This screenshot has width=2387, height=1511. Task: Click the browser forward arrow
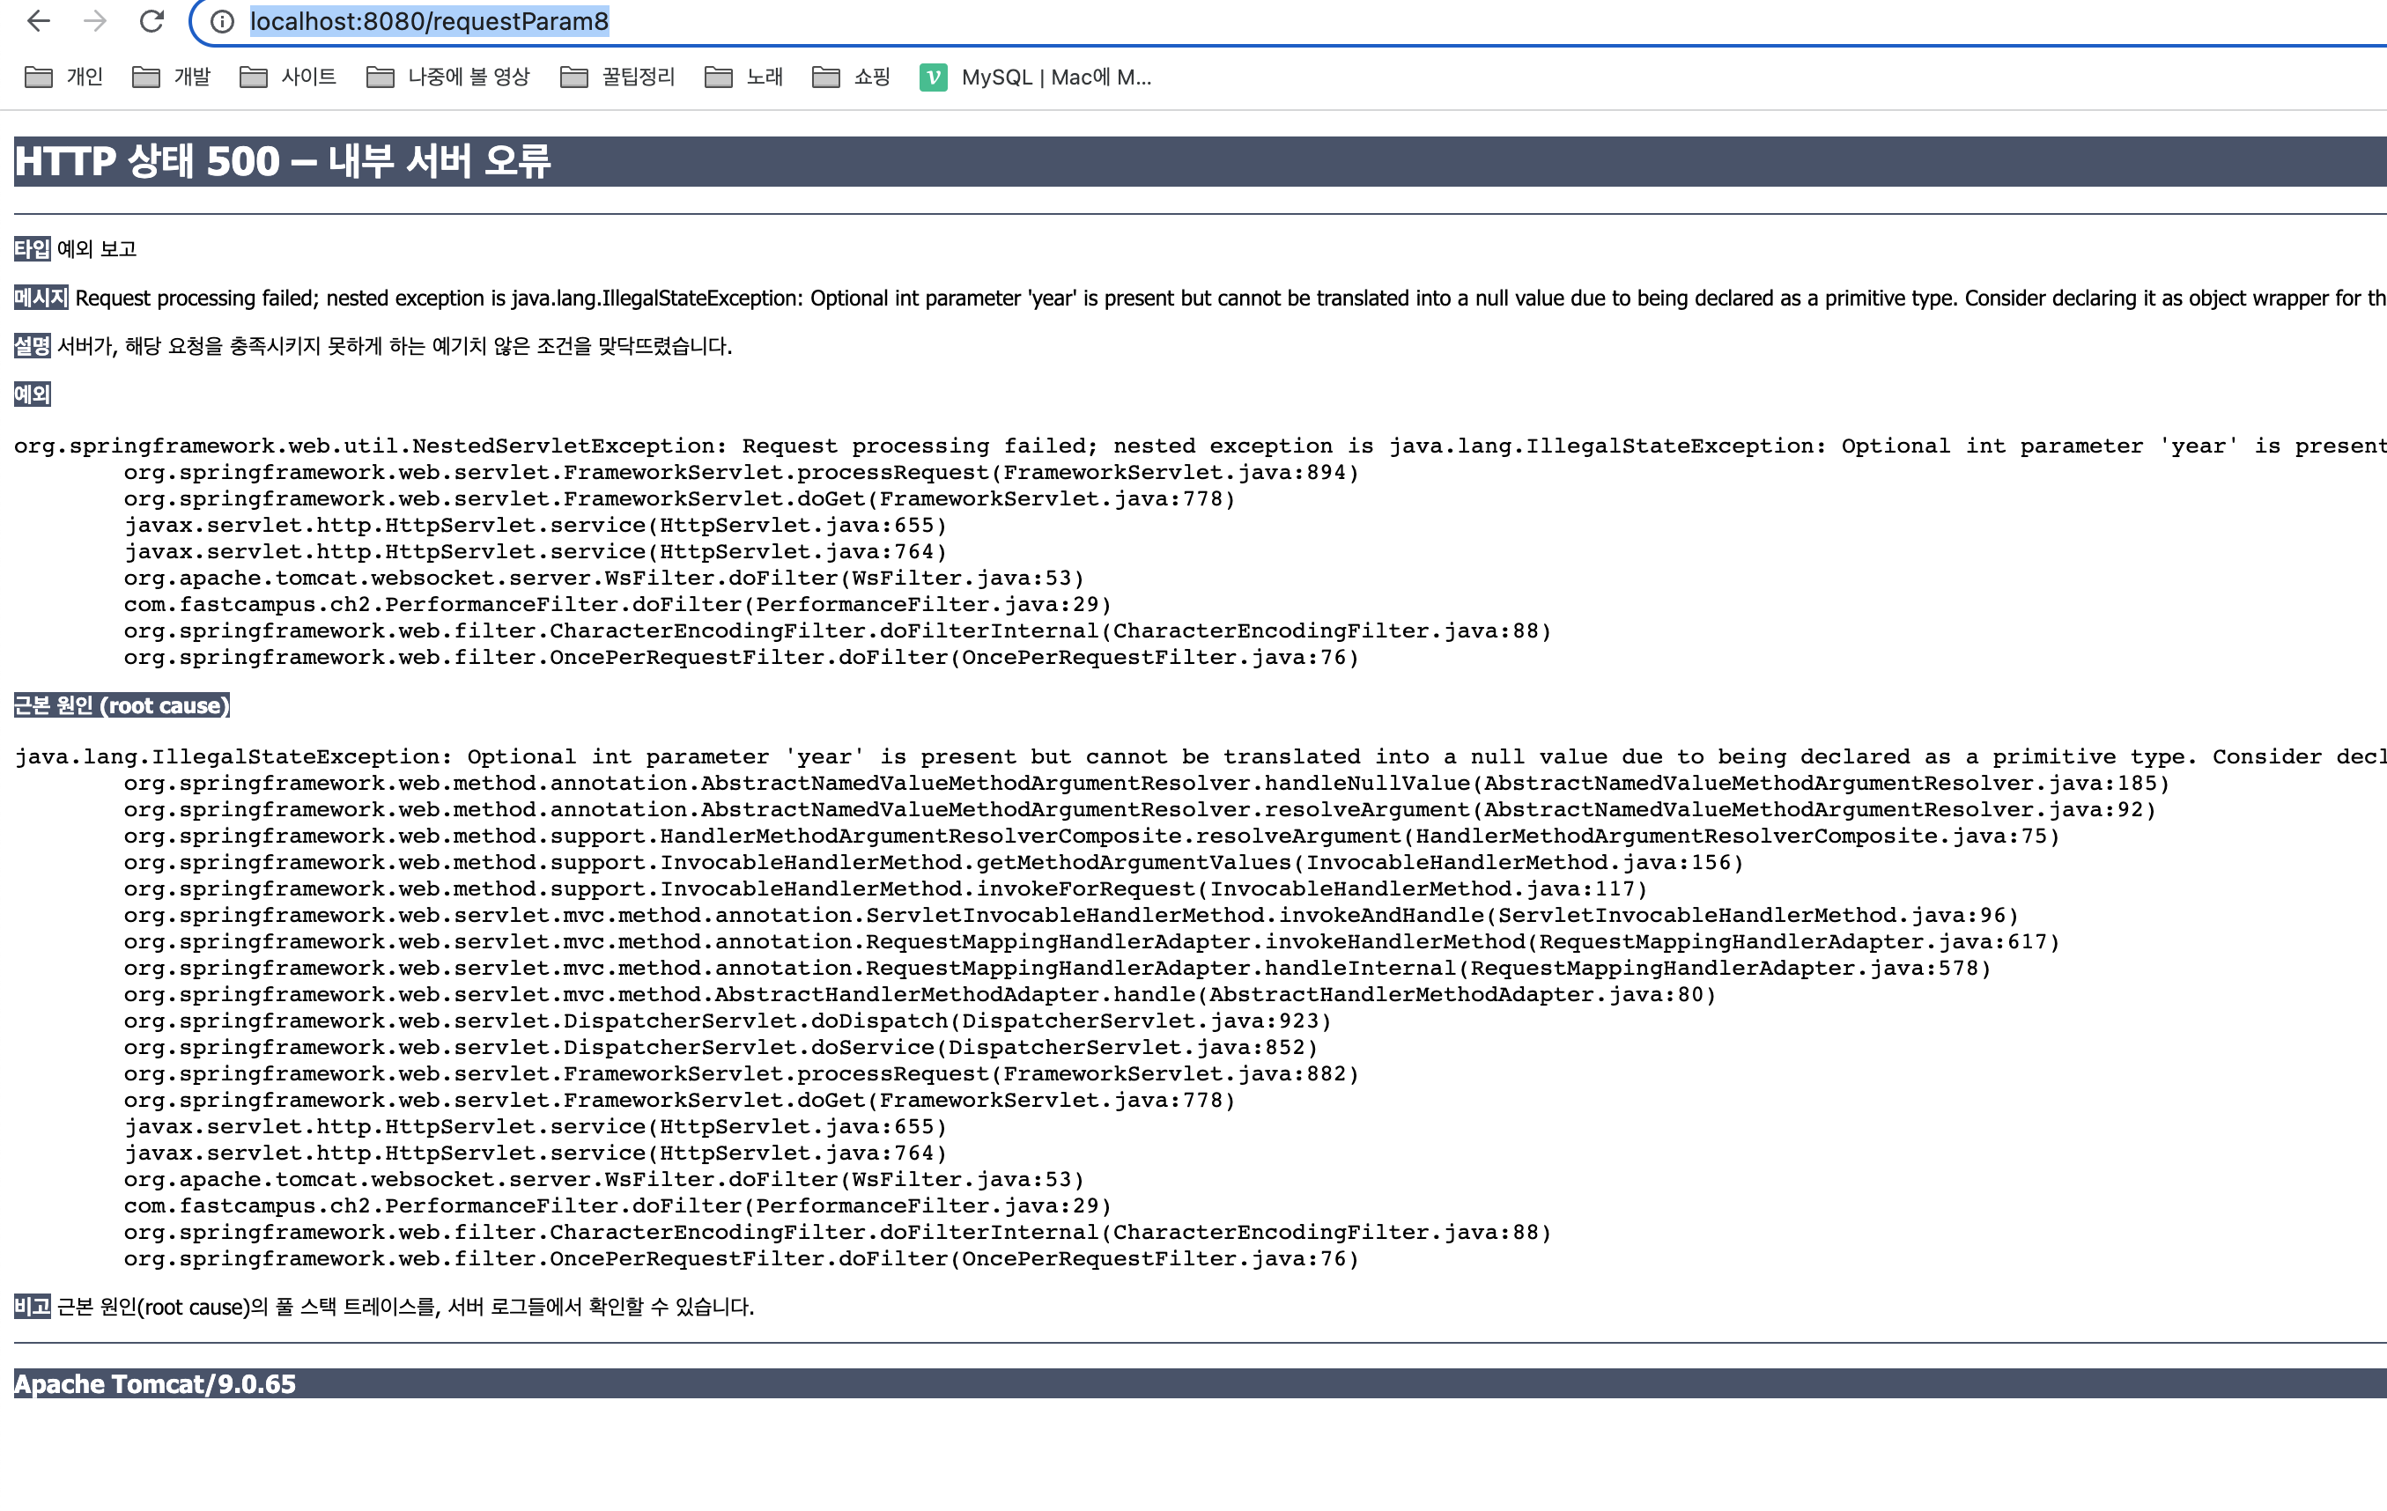[95, 21]
